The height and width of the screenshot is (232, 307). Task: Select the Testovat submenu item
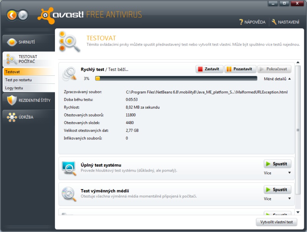(29, 72)
